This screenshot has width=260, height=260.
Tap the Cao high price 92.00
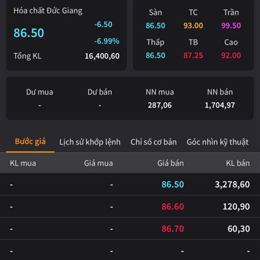point(231,55)
